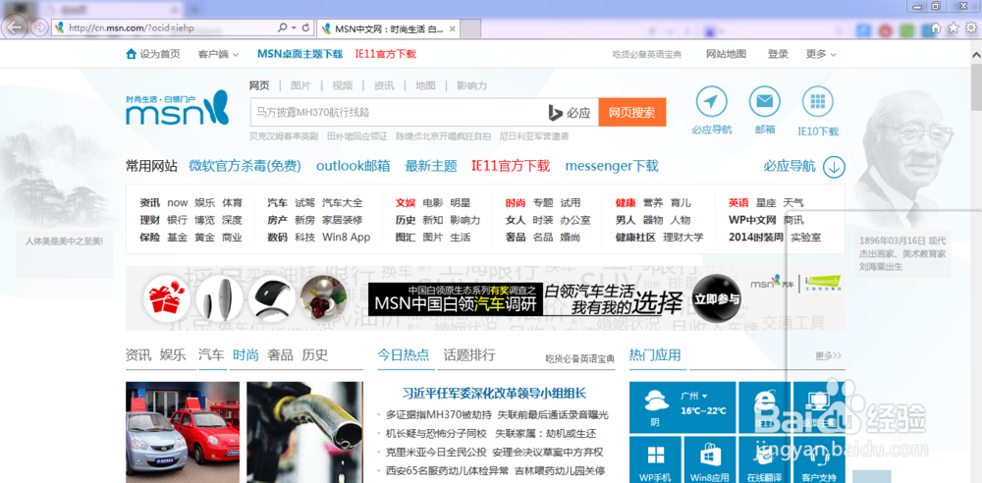
Task: Open the messenger下载 link
Action: (612, 166)
